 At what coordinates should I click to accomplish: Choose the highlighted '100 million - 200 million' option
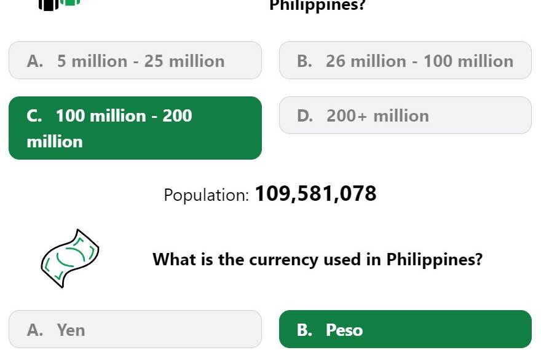pos(135,128)
